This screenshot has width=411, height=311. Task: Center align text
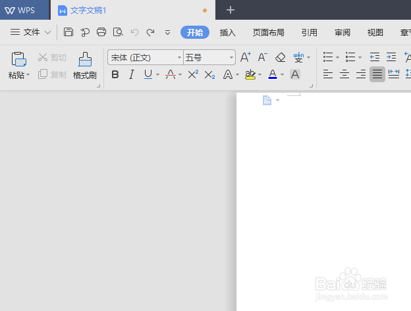344,74
